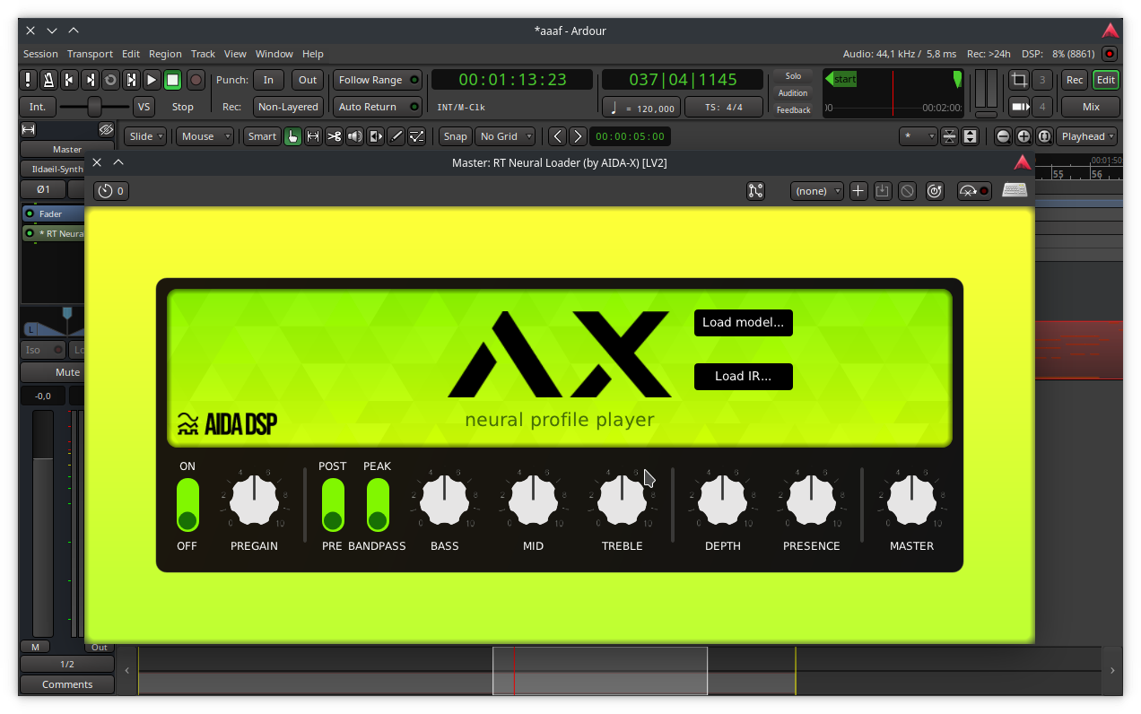
Task: Reset plugin parameters to default
Action: coord(935,190)
